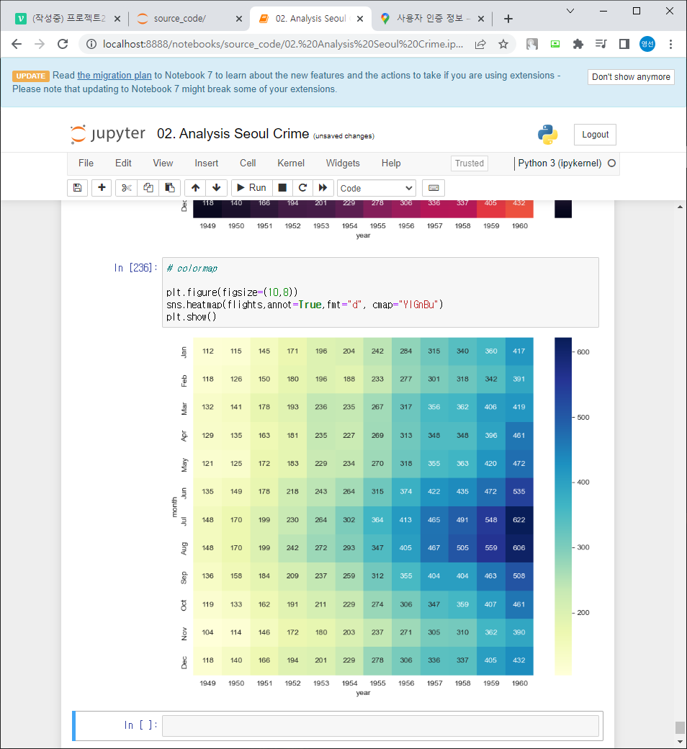Open the media control icon
The image size is (687, 749).
coord(601,45)
